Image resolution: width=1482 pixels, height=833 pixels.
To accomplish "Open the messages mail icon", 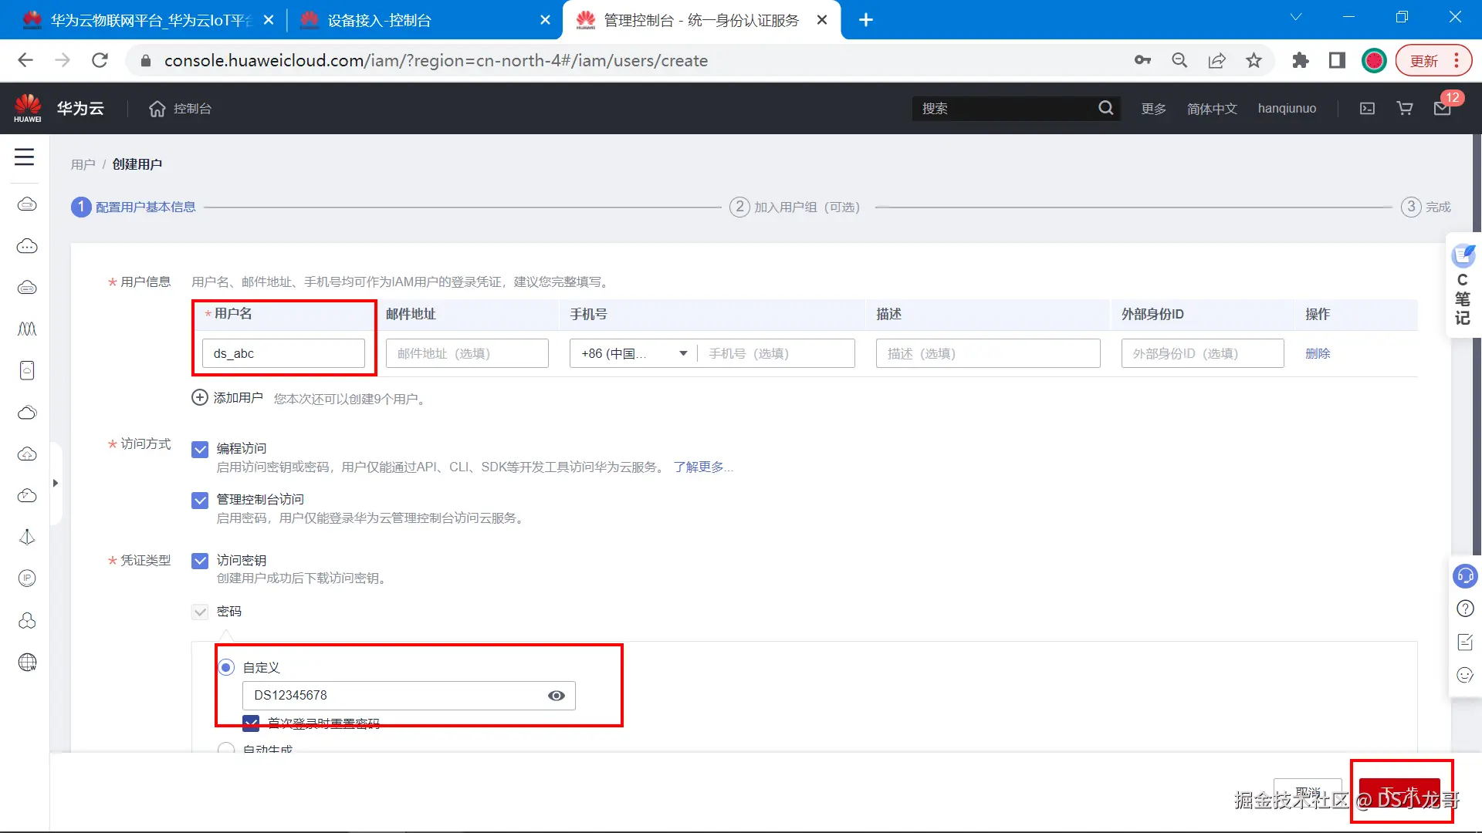I will (x=1442, y=109).
